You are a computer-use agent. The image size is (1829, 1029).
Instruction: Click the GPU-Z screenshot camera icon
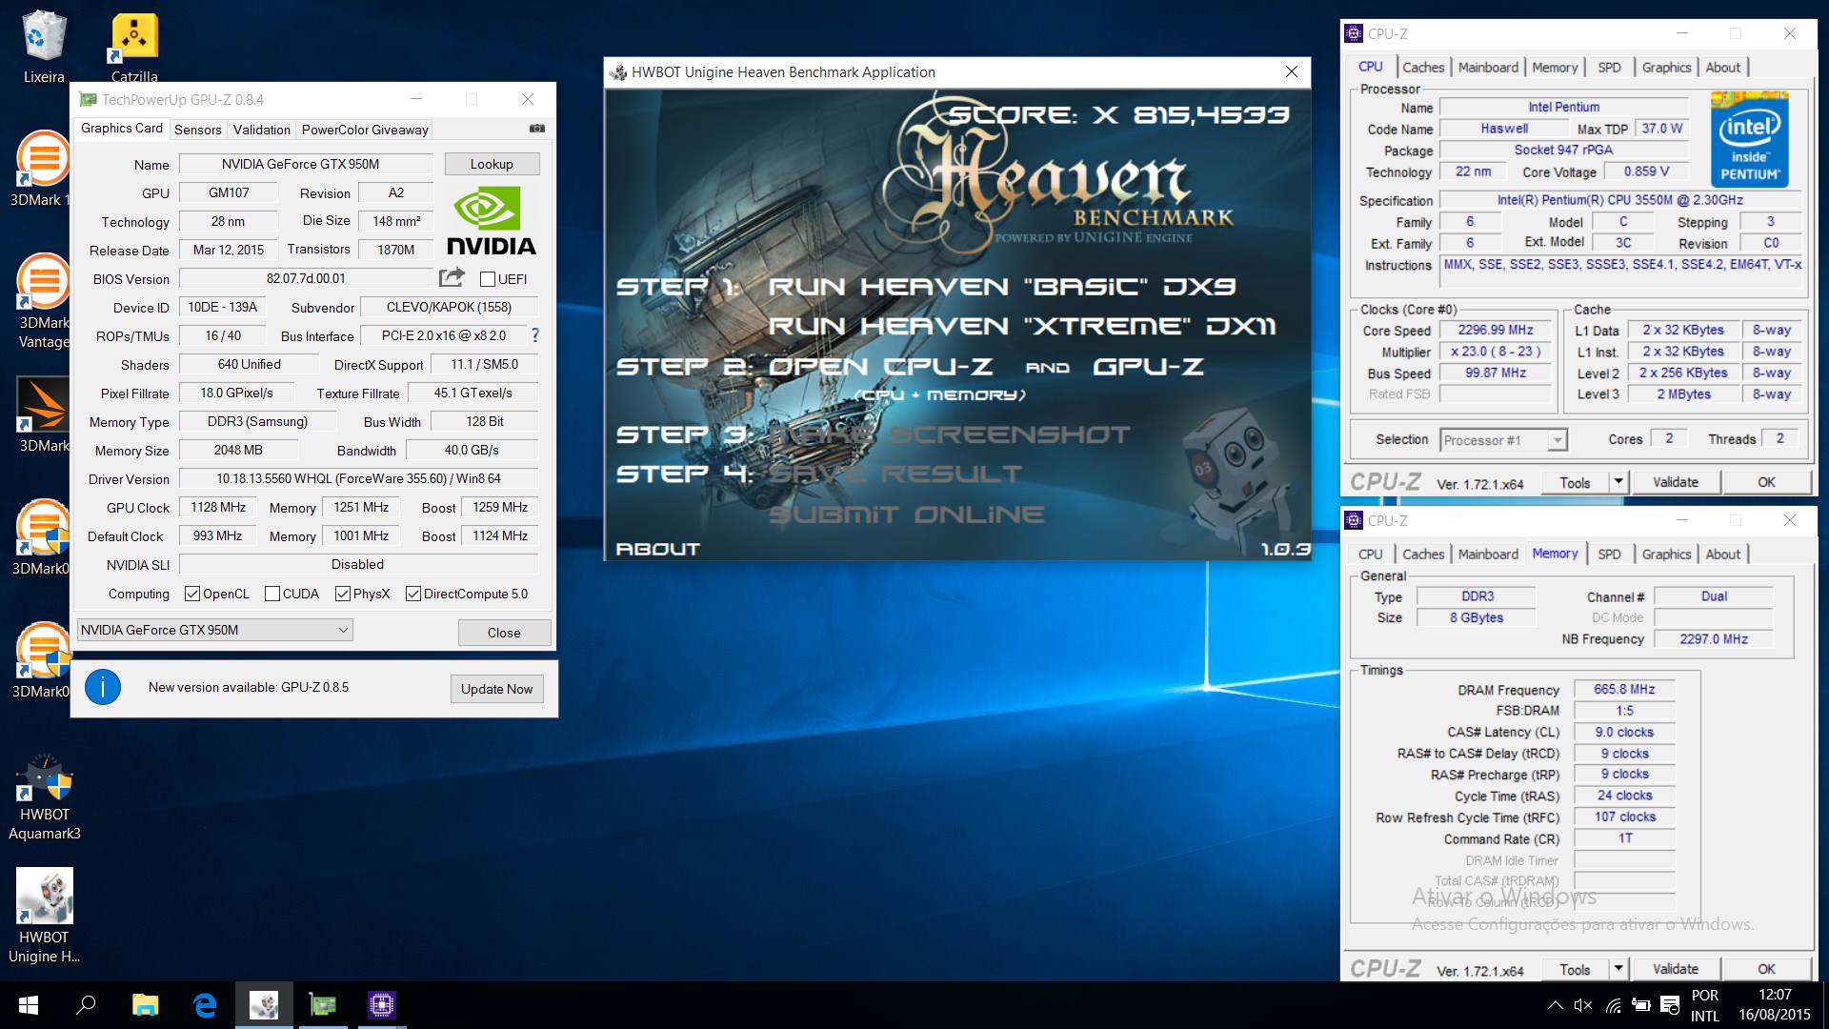tap(537, 129)
